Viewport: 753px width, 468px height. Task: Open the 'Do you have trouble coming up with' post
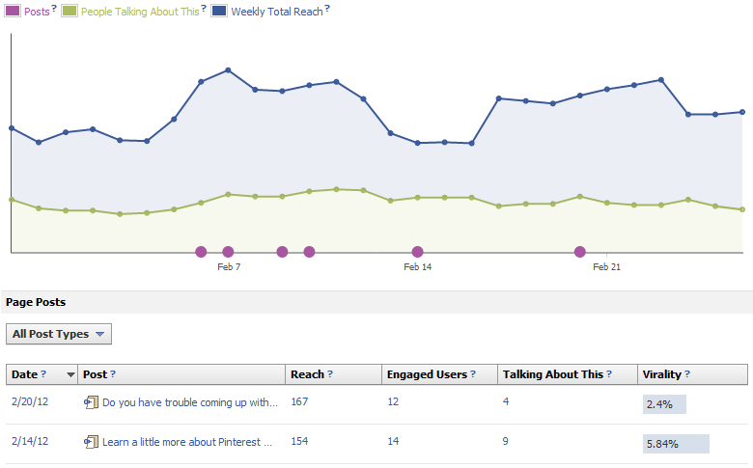pyautogui.click(x=190, y=402)
